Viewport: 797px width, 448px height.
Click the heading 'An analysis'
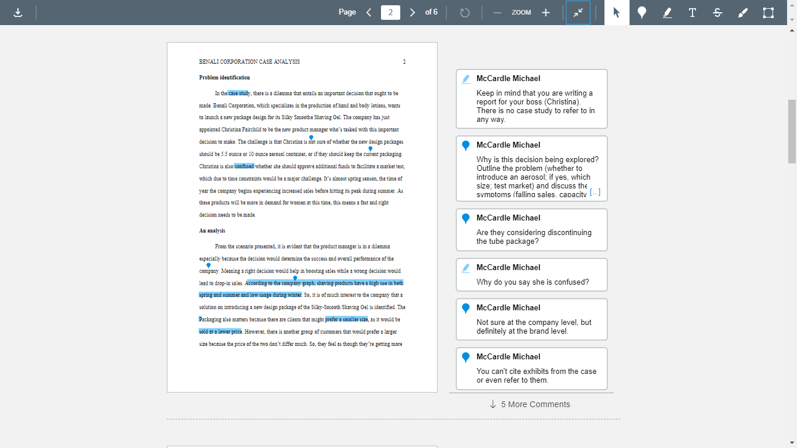(212, 230)
